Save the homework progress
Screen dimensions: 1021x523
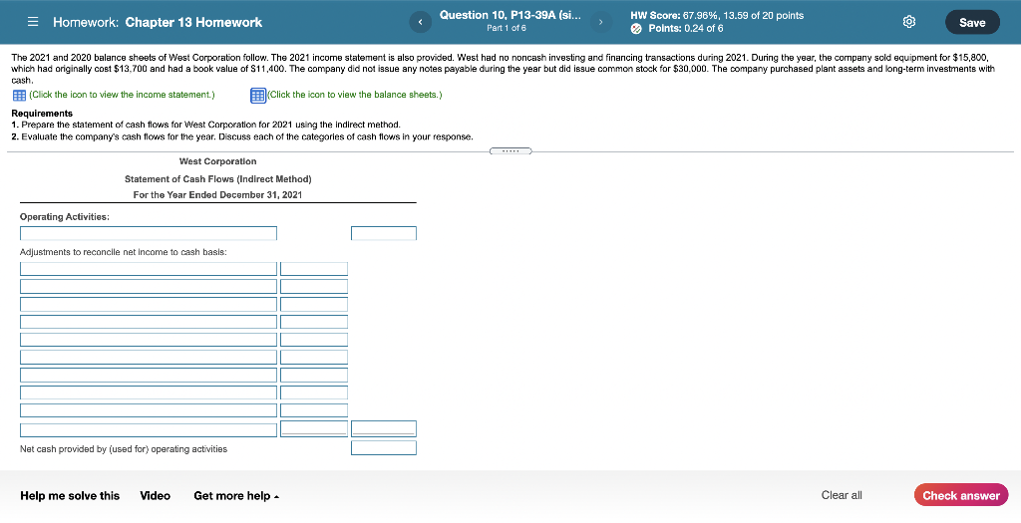972,22
